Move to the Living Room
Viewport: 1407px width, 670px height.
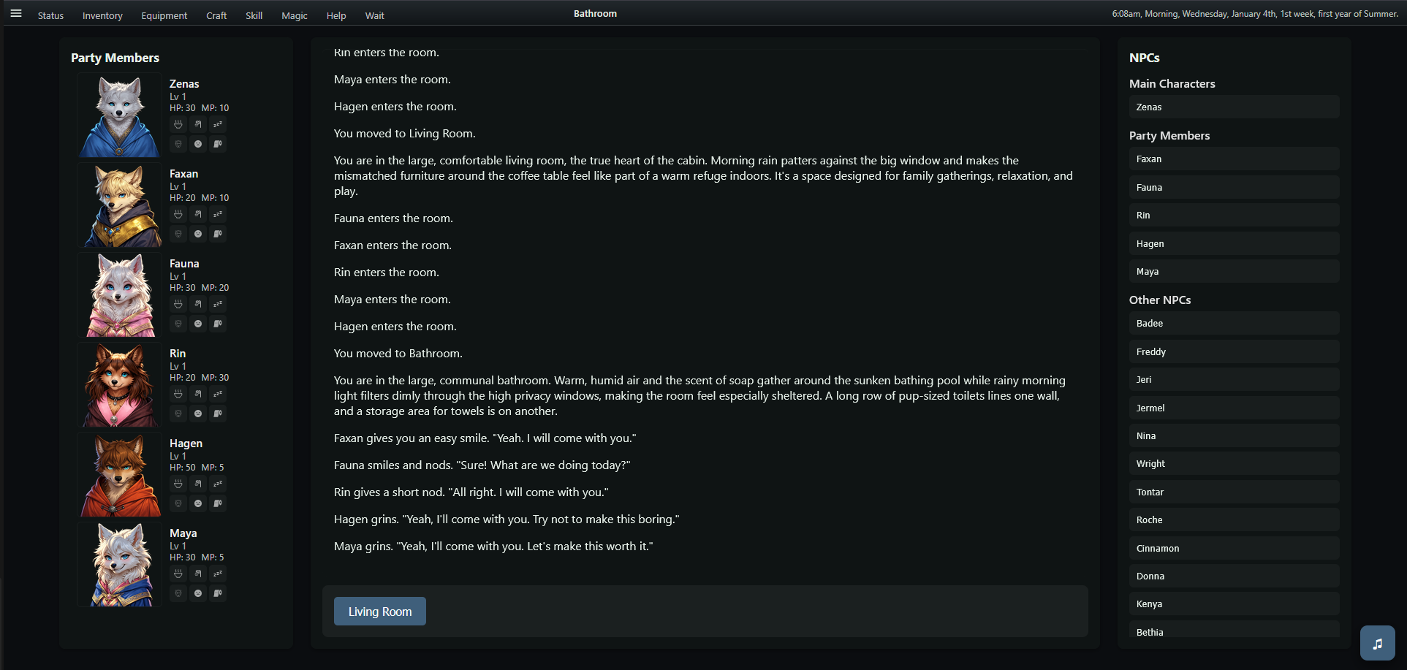coord(380,612)
